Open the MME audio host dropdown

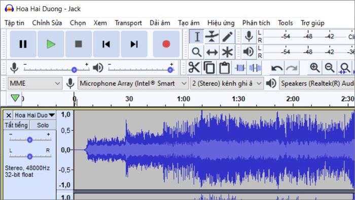(x=35, y=83)
